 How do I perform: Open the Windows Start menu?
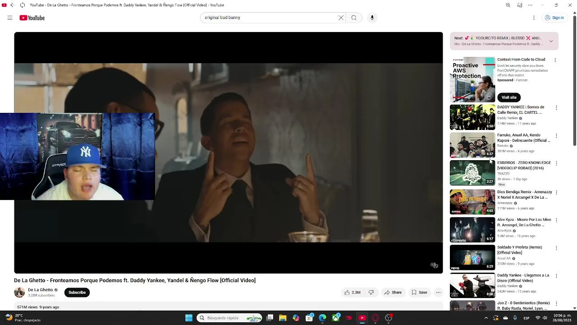[x=189, y=318]
